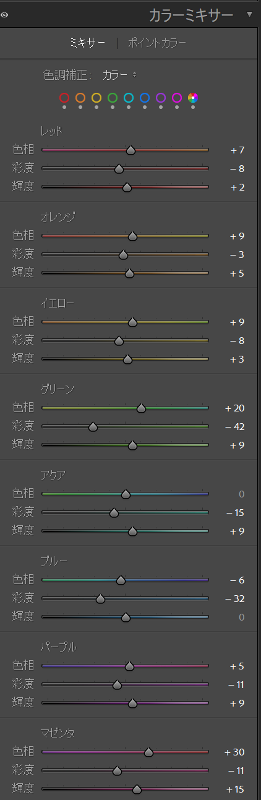The image size is (261, 800).
Task: Select the yellow color circle icon
Action: [x=96, y=97]
